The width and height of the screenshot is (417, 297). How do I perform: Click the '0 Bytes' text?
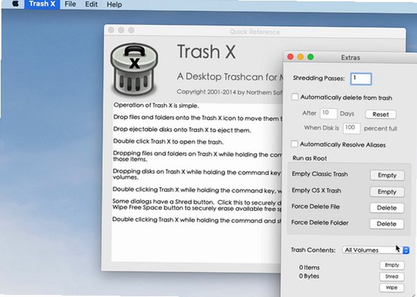309,276
